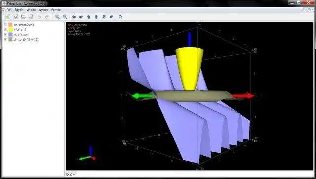Click the f(x,y) function input field
Viewport: 316px width, 179px height.
pyautogui.click(x=194, y=174)
